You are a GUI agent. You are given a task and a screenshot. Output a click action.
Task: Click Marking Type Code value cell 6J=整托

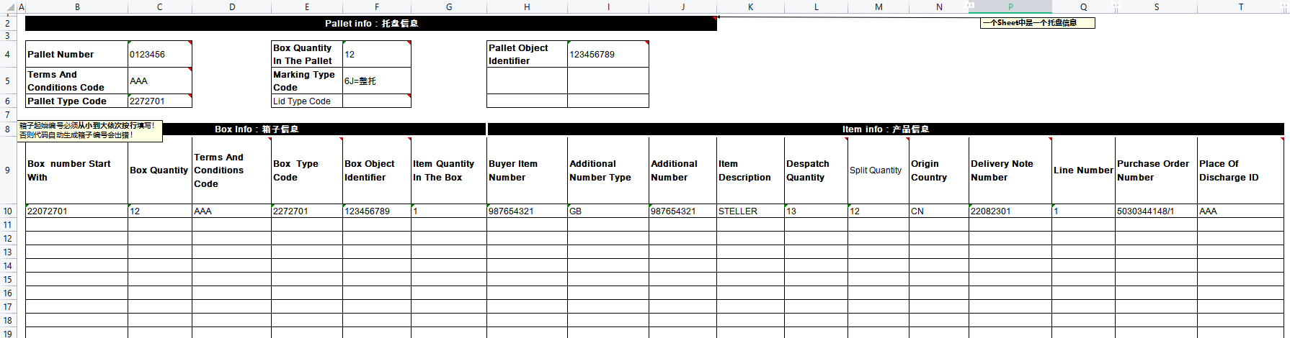point(376,81)
